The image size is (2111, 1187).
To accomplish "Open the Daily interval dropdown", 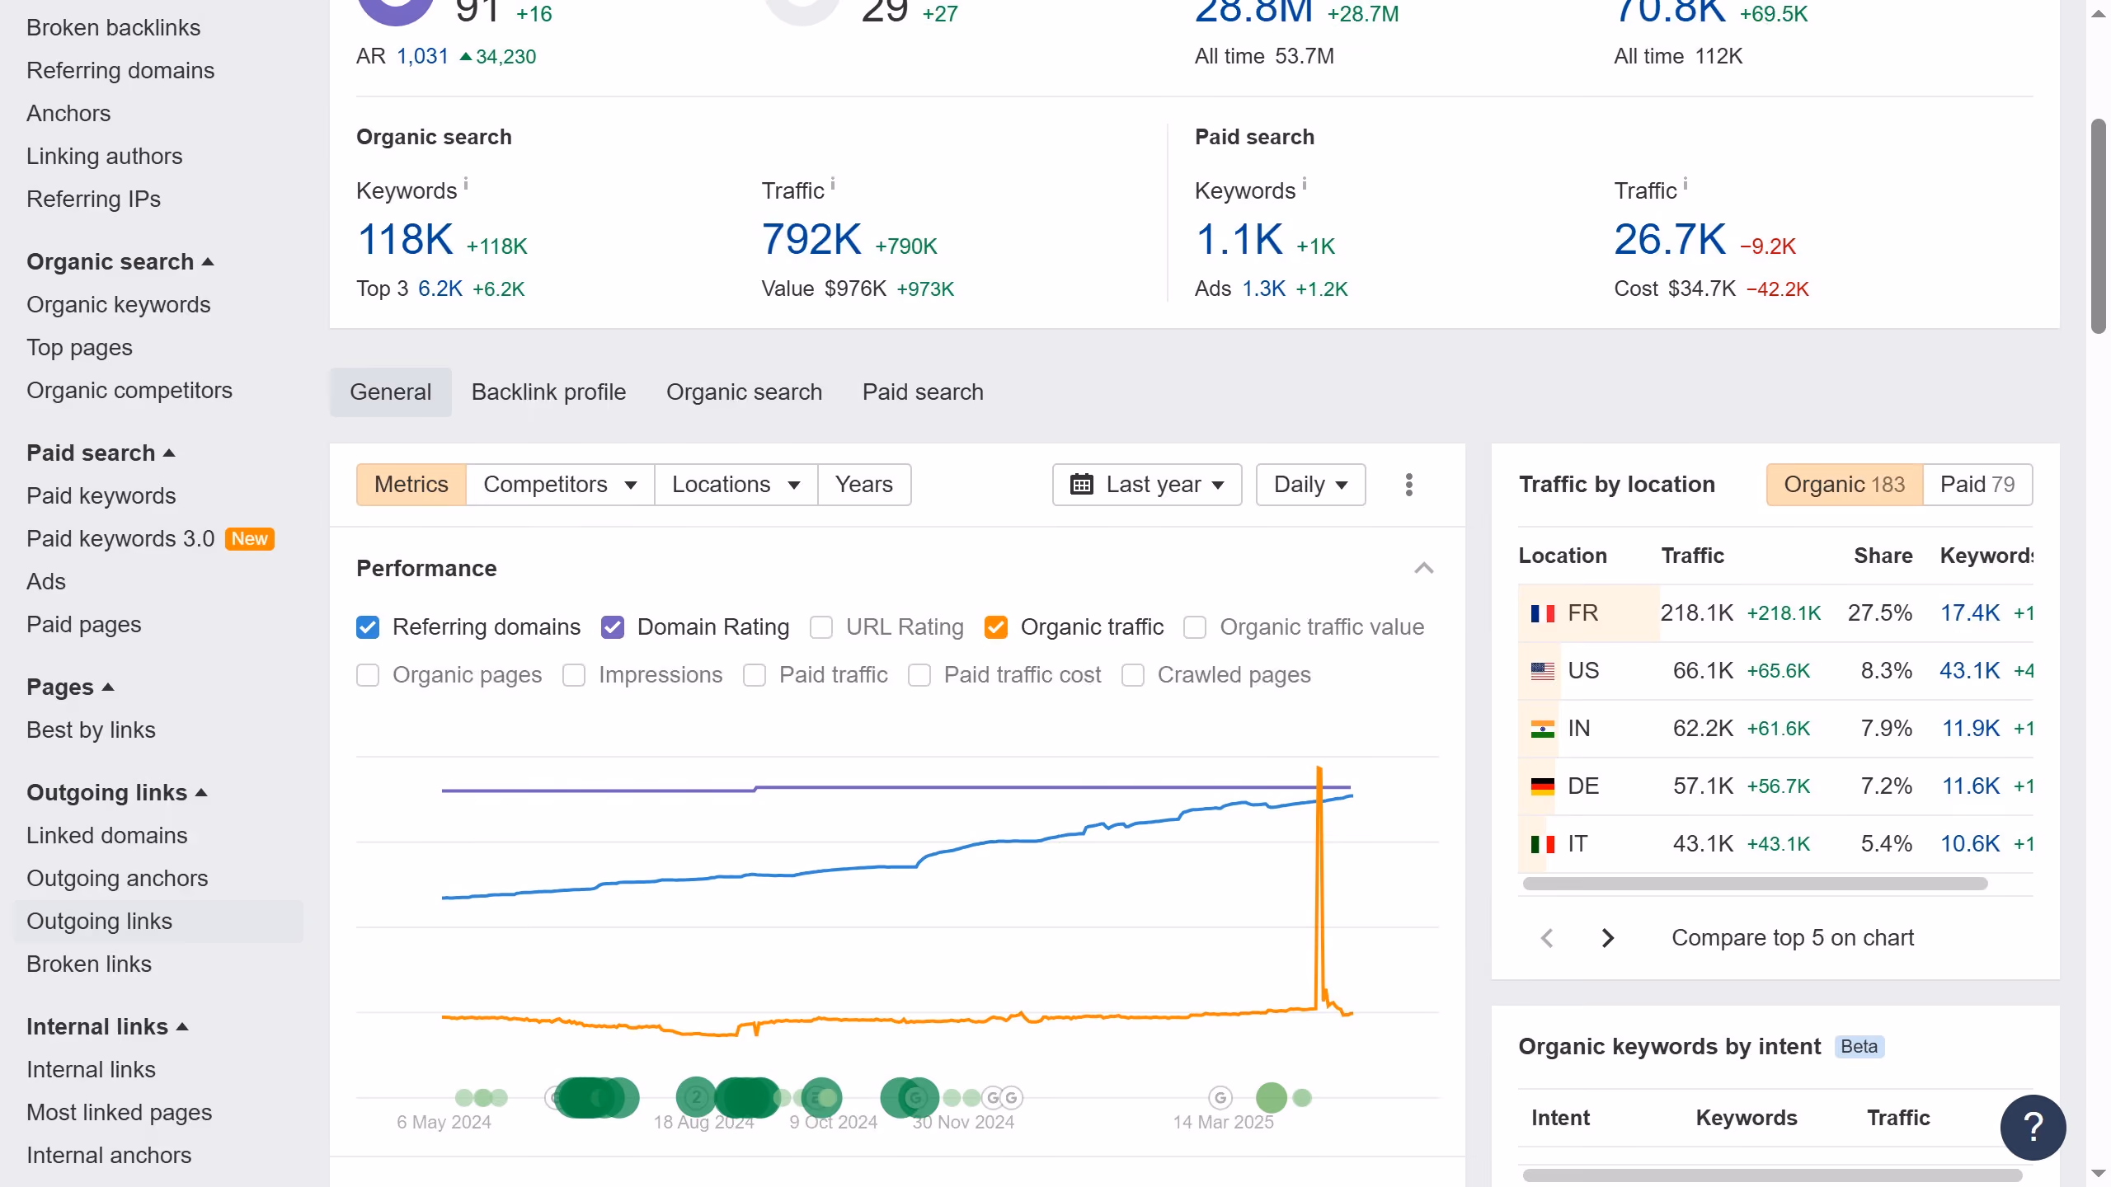I will pos(1310,485).
